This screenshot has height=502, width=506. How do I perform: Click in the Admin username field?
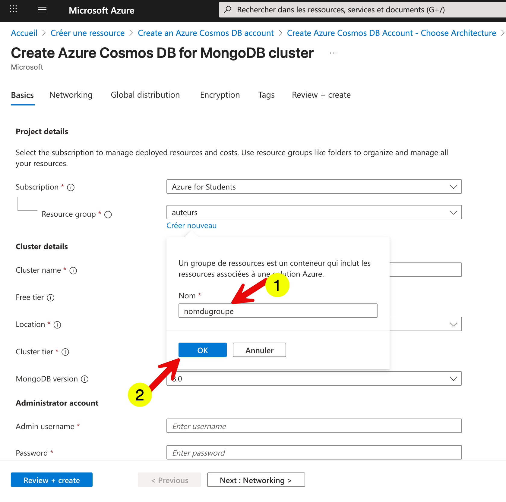pos(314,426)
